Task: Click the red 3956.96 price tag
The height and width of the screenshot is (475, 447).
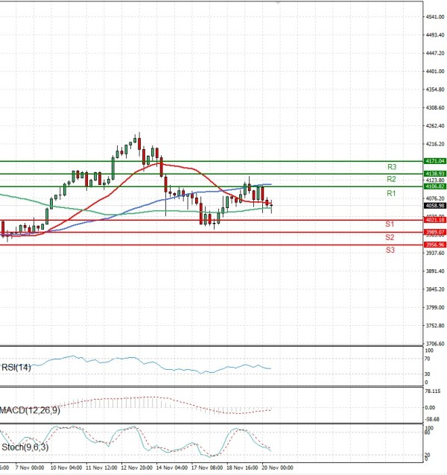Action: pyautogui.click(x=434, y=245)
